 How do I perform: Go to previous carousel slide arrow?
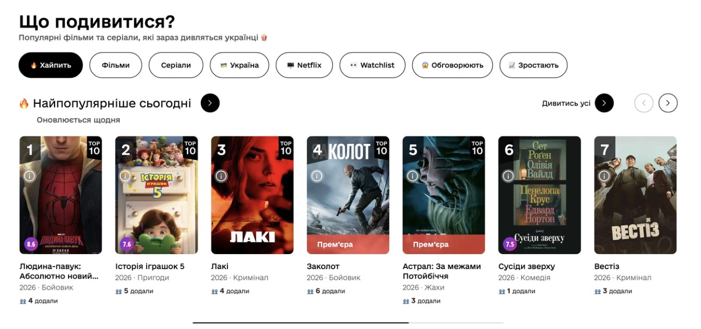pos(644,103)
